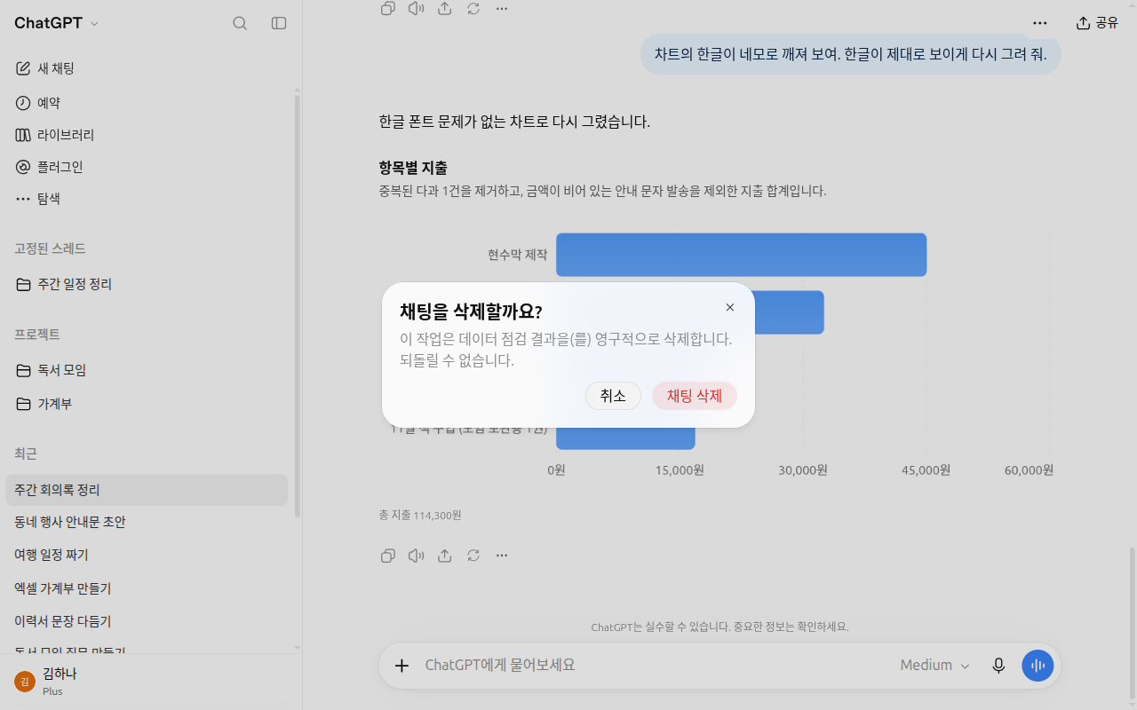Close the delete dialog with X
Viewport: 1137px width, 710px height.
coord(730,307)
